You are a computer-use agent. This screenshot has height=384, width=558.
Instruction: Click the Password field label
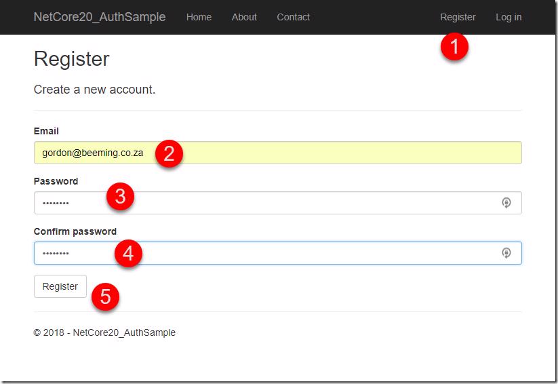[x=56, y=181]
